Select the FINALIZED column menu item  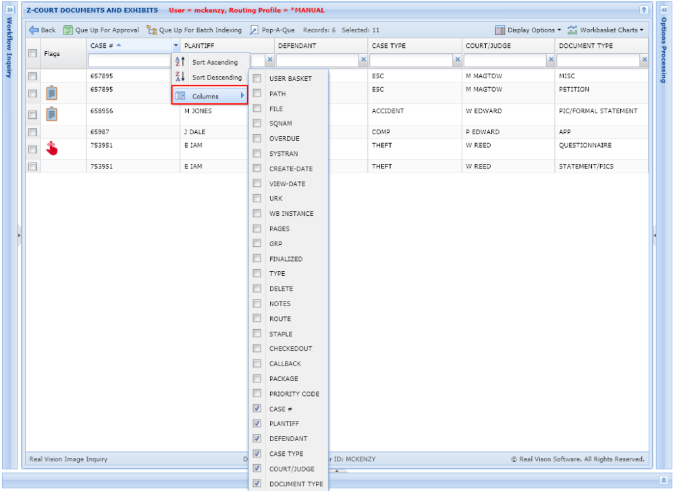288,259
